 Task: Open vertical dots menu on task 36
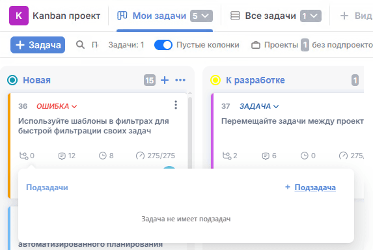coord(176,105)
